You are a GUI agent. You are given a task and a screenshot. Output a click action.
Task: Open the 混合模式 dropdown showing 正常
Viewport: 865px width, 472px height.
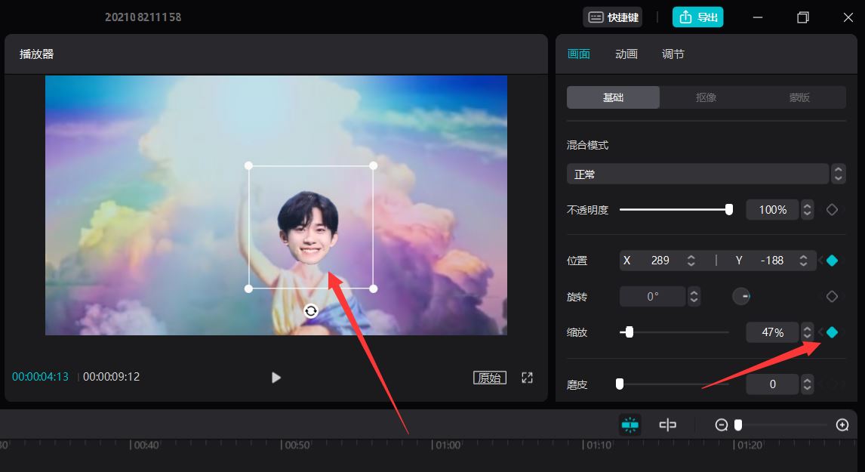[x=698, y=174]
